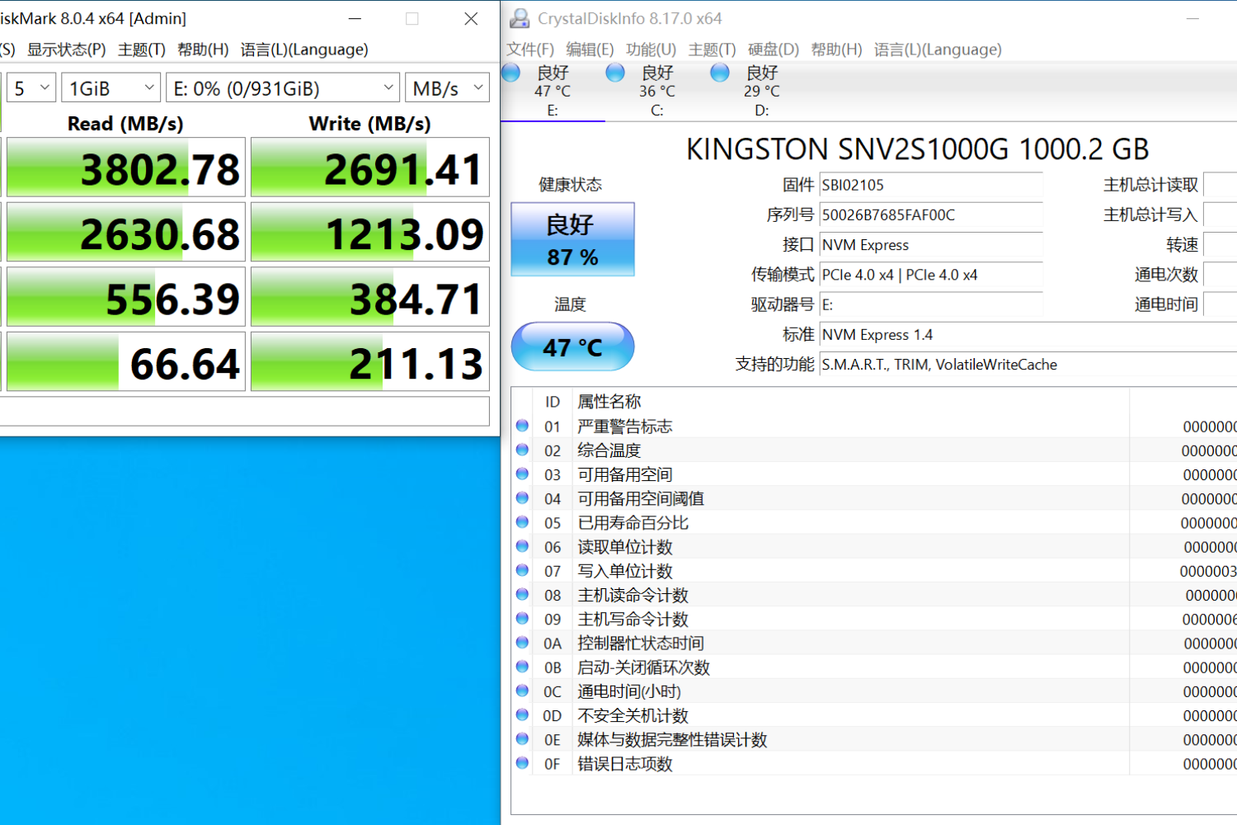Click status orb for attribute 0C 通电时间(小时)

tap(522, 691)
